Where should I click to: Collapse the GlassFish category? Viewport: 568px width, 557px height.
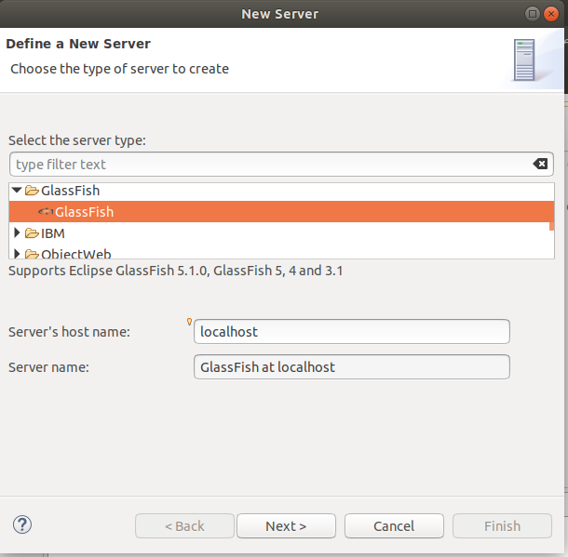pos(17,191)
